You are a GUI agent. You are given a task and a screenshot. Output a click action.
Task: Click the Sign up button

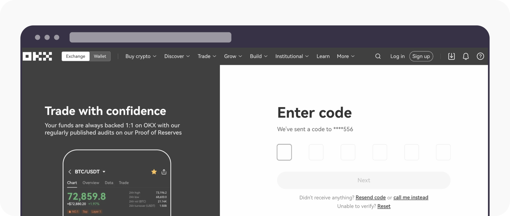[421, 56]
